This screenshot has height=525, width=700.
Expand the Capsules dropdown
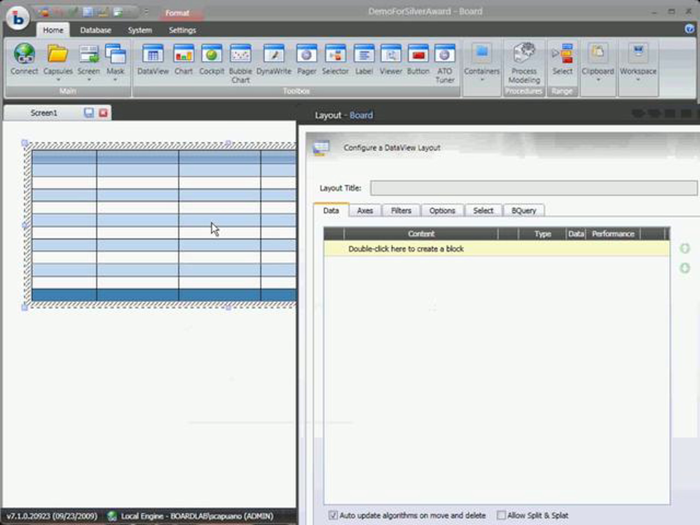point(58,63)
